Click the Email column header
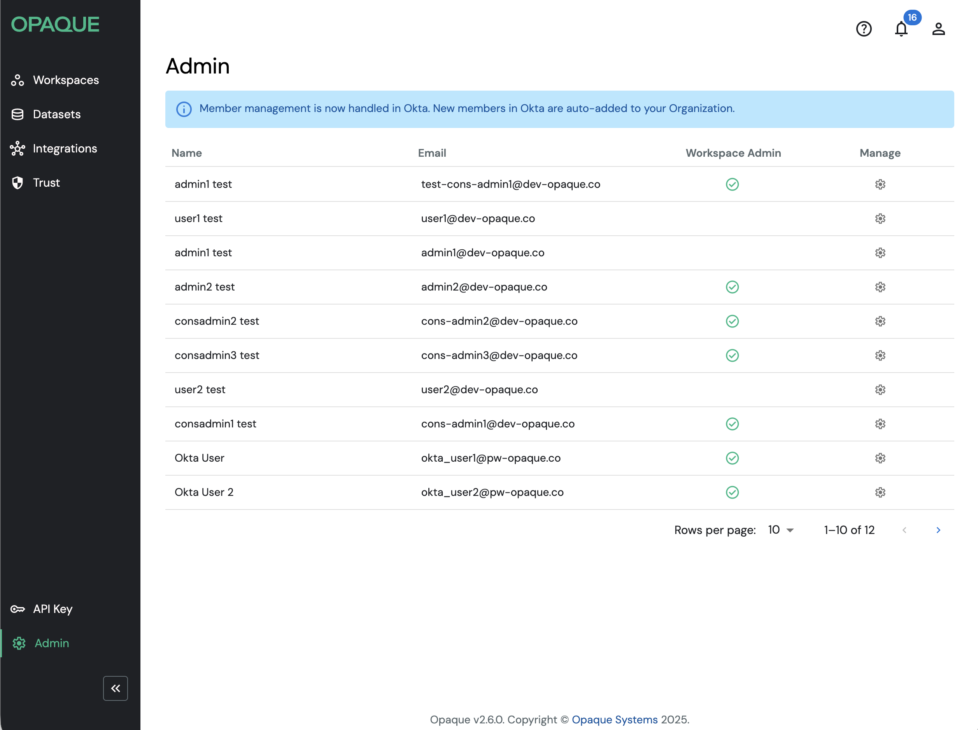Viewport: 978px width, 730px height. (432, 153)
